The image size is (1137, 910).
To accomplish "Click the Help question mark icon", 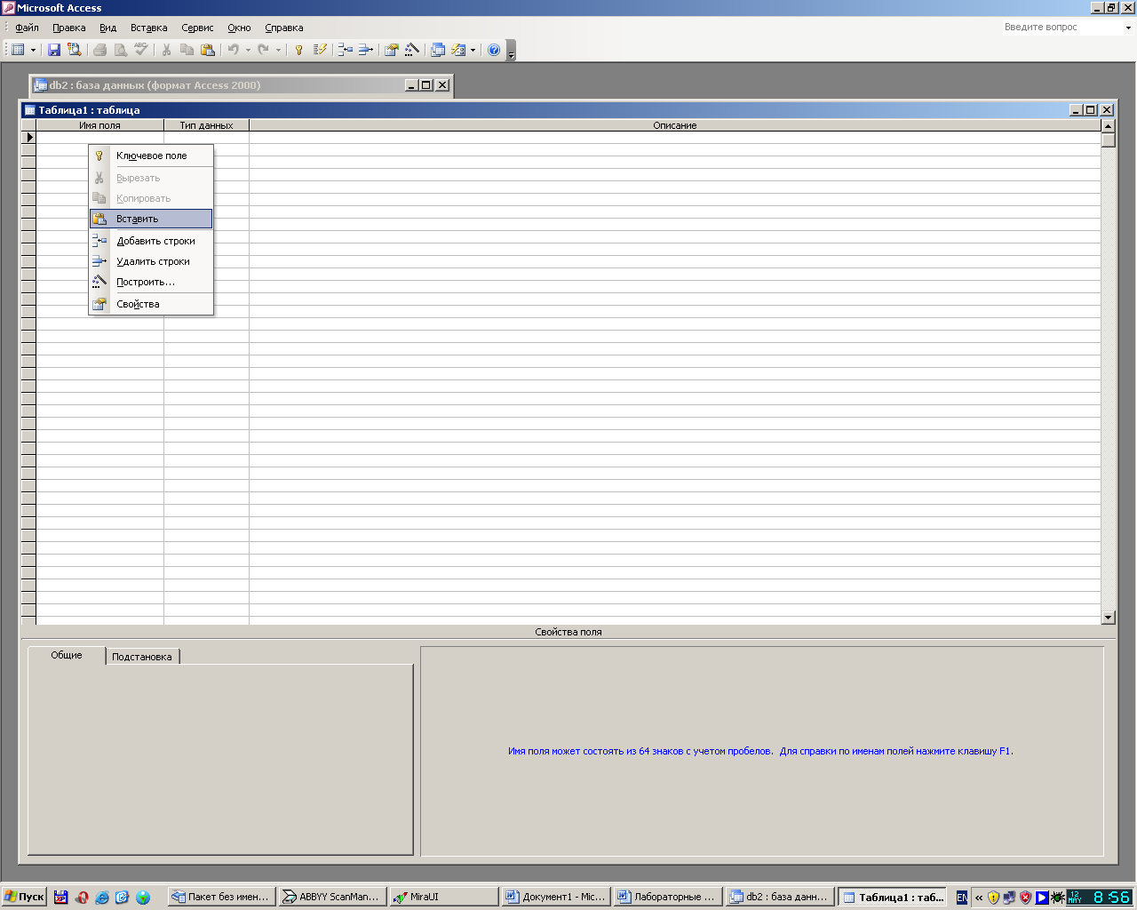I will pyautogui.click(x=494, y=50).
